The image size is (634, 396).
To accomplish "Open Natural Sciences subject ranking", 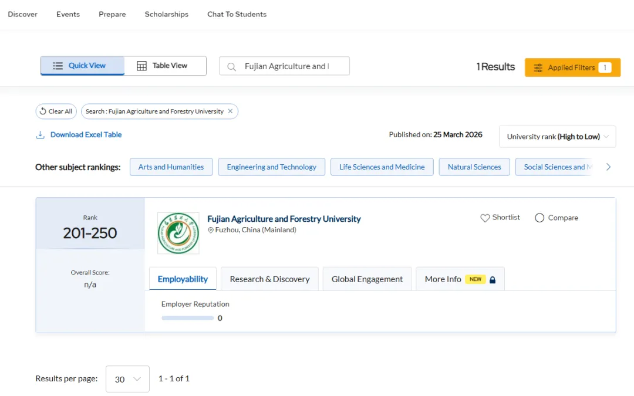I will point(474,167).
